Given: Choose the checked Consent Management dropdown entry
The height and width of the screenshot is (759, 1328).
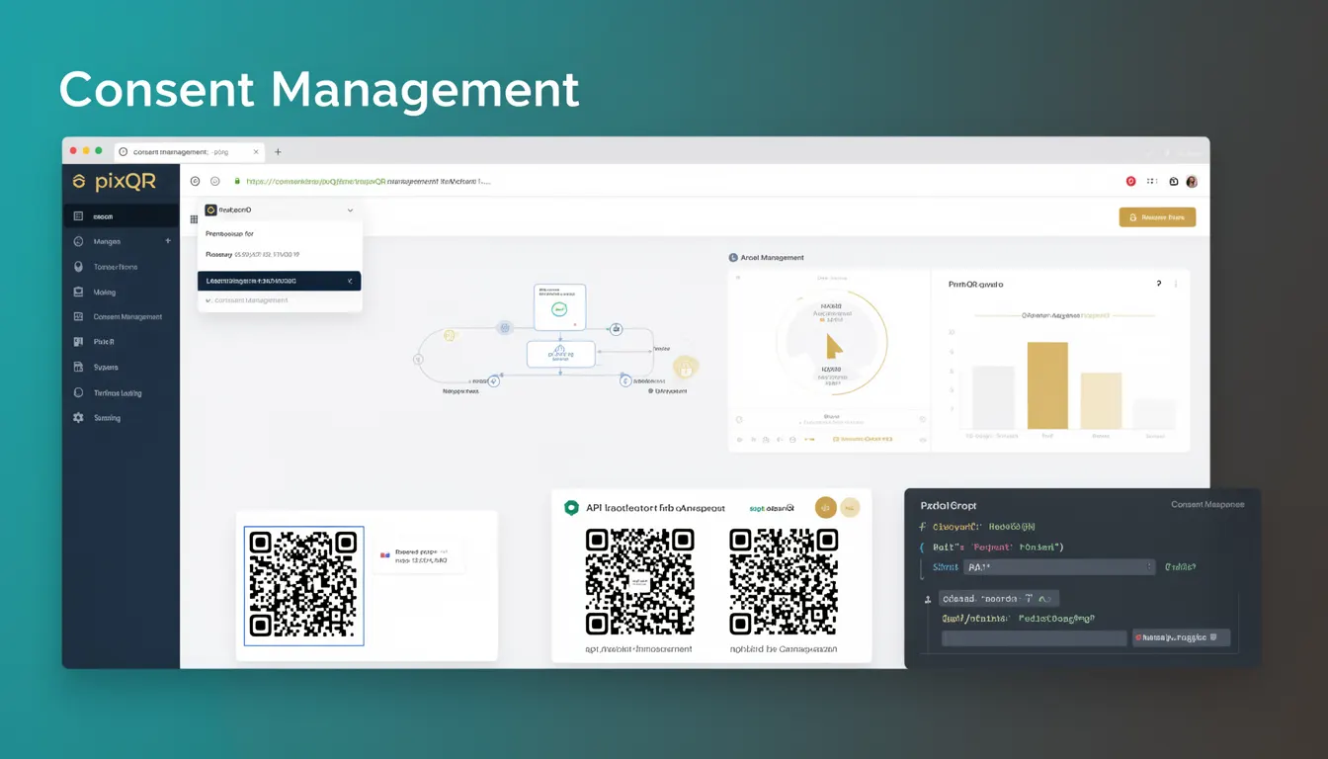Looking at the screenshot, I should click(x=280, y=300).
